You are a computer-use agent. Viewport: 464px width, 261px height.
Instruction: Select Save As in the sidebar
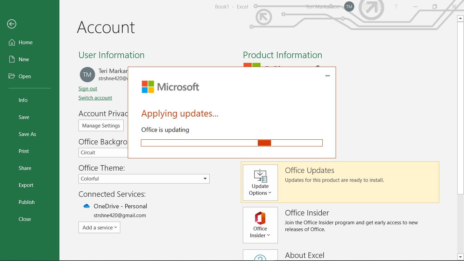coord(27,134)
